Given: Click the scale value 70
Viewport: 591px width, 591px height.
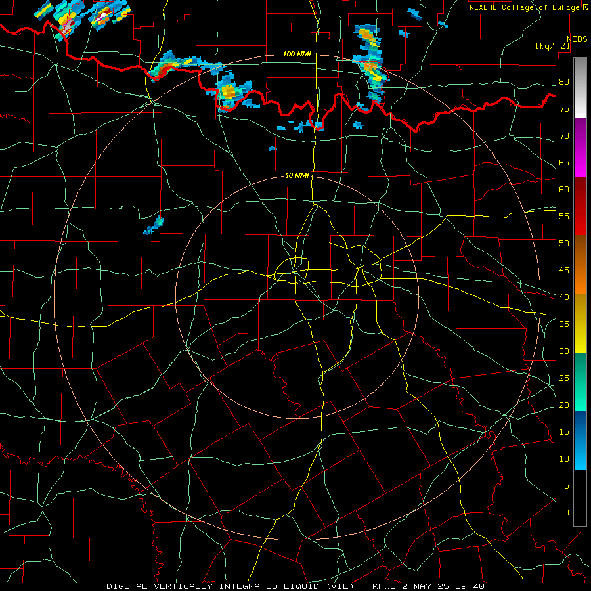Looking at the screenshot, I should [x=564, y=136].
